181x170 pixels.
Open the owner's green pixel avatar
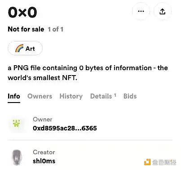(x=16, y=123)
